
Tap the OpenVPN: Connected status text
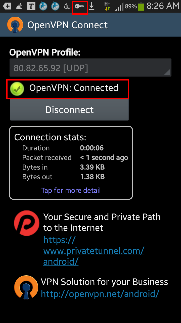click(74, 88)
